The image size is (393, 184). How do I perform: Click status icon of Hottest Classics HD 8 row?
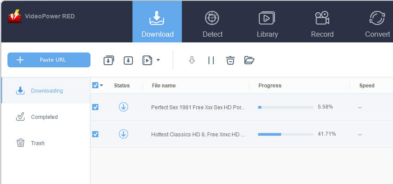click(123, 134)
